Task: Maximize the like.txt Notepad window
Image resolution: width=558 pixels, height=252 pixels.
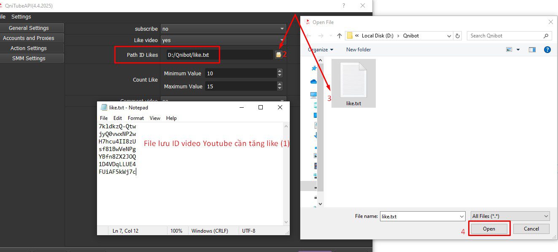Action: (x=261, y=107)
